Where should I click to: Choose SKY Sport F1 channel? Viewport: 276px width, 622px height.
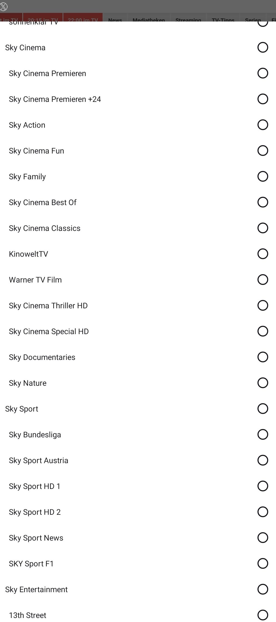tap(263, 563)
